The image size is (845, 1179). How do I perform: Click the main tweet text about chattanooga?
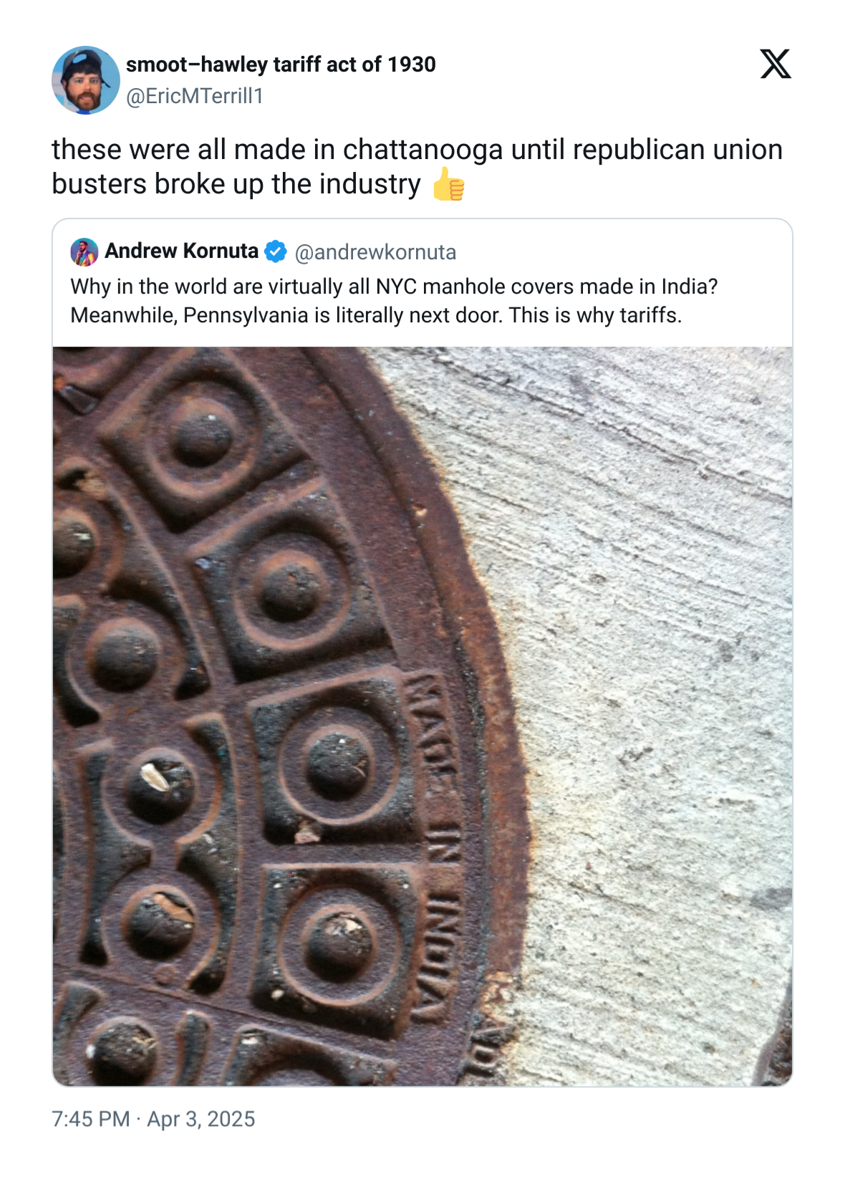coord(417,167)
